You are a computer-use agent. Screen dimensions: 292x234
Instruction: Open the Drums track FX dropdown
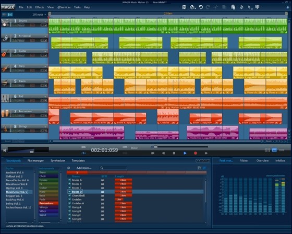point(44,25)
